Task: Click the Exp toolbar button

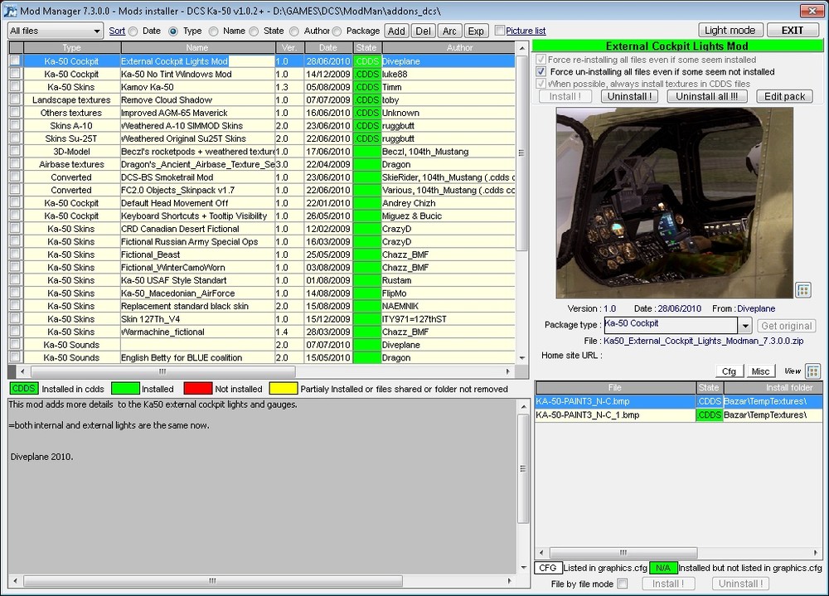Action: coord(476,31)
